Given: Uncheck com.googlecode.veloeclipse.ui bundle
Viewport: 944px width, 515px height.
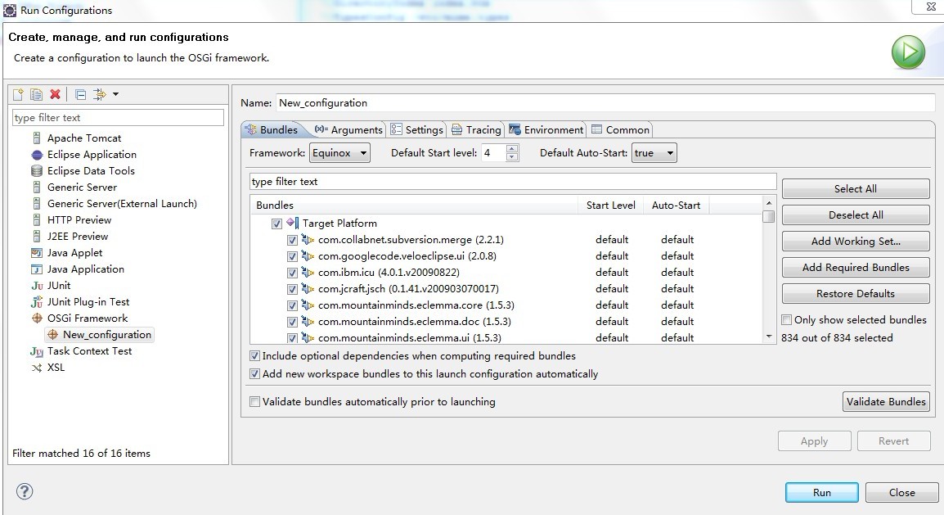Looking at the screenshot, I should point(292,256).
